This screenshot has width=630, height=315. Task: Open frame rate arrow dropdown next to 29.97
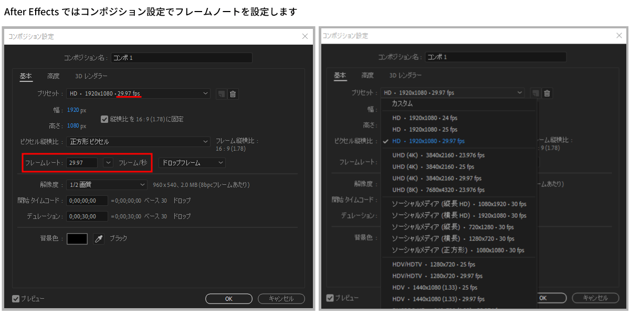tap(109, 163)
